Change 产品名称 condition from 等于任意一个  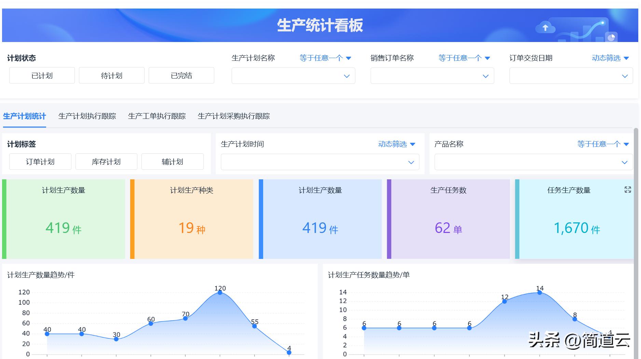tap(603, 144)
